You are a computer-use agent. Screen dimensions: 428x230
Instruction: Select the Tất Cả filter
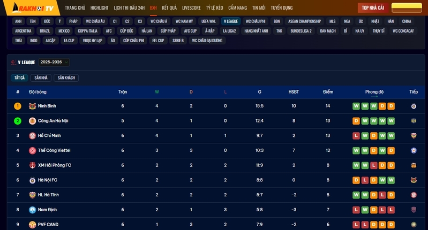[x=19, y=78]
